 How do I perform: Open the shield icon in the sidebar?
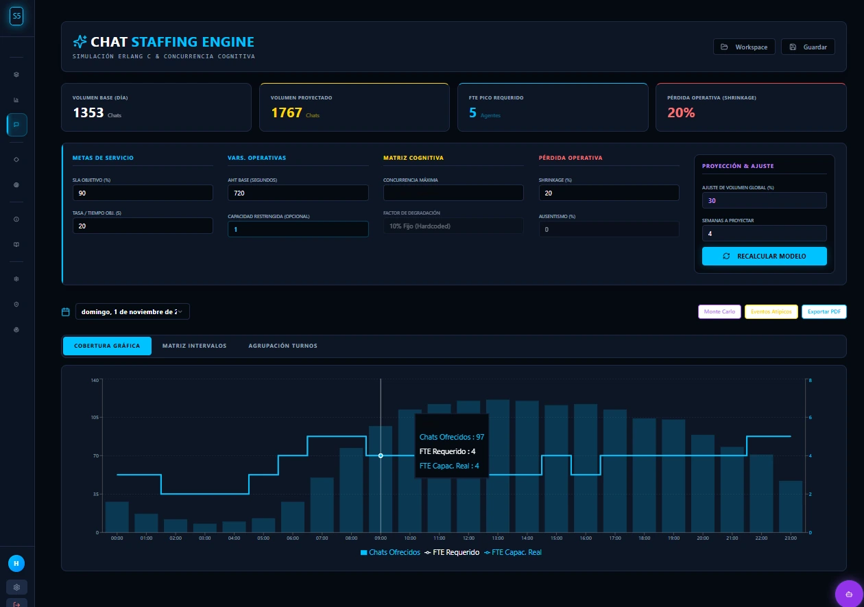point(16,304)
